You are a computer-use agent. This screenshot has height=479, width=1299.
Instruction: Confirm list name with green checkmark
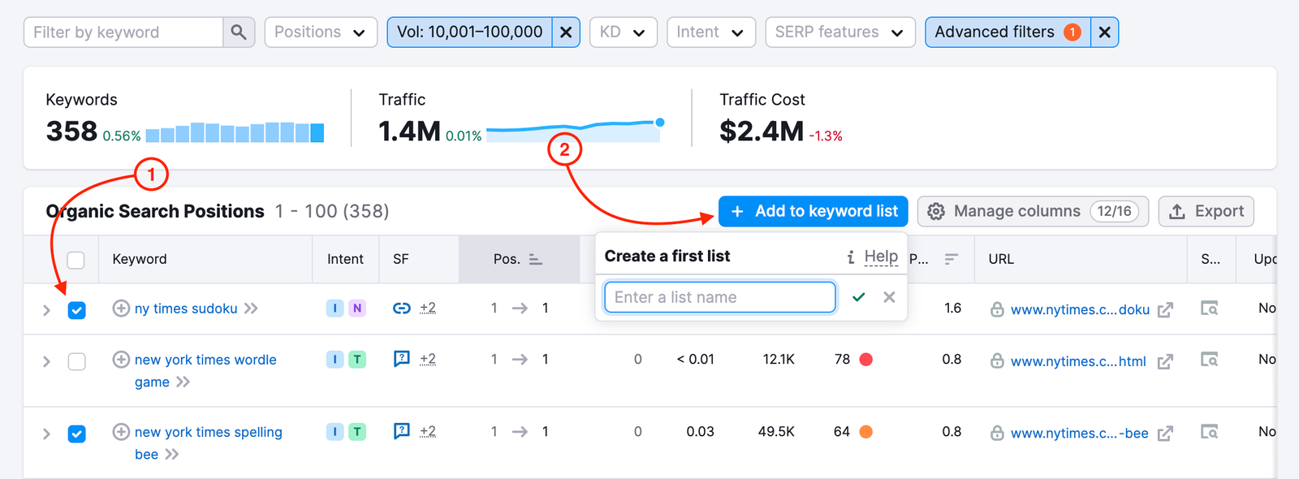tap(858, 297)
